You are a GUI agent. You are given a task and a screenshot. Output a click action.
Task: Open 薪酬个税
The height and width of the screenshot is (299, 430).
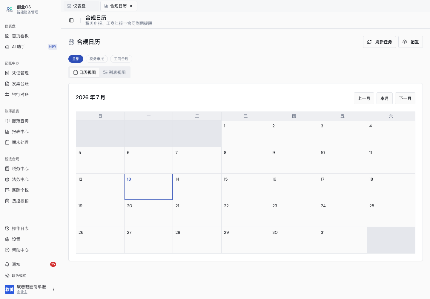click(30, 190)
